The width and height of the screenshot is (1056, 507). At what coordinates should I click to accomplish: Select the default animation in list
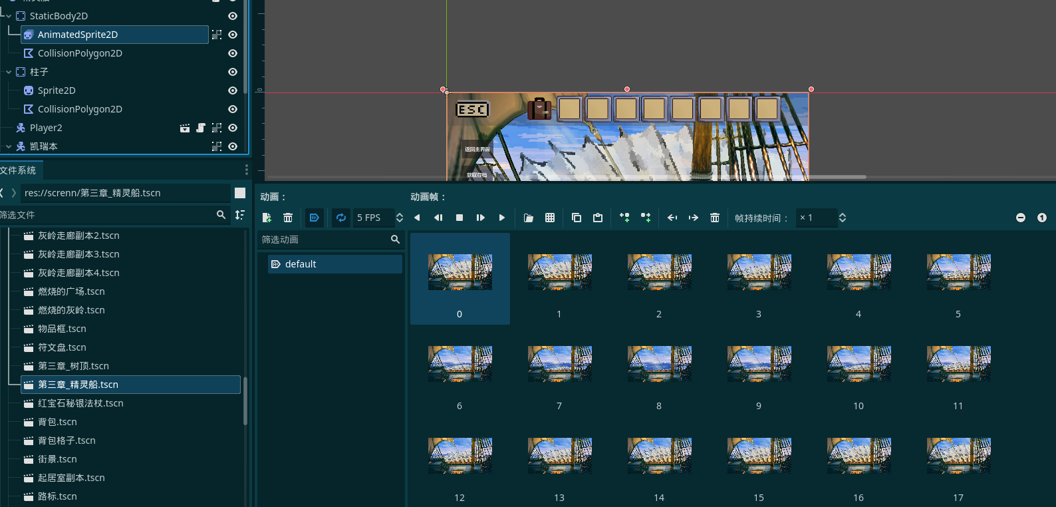301,264
